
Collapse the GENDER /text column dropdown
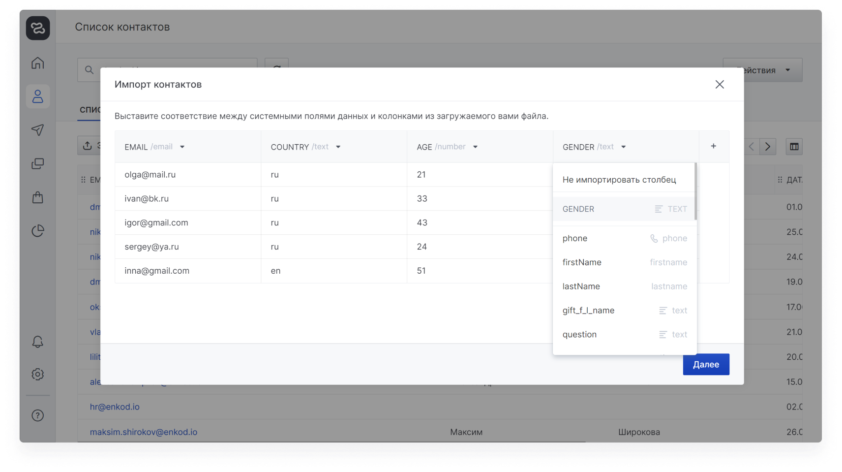coord(623,147)
